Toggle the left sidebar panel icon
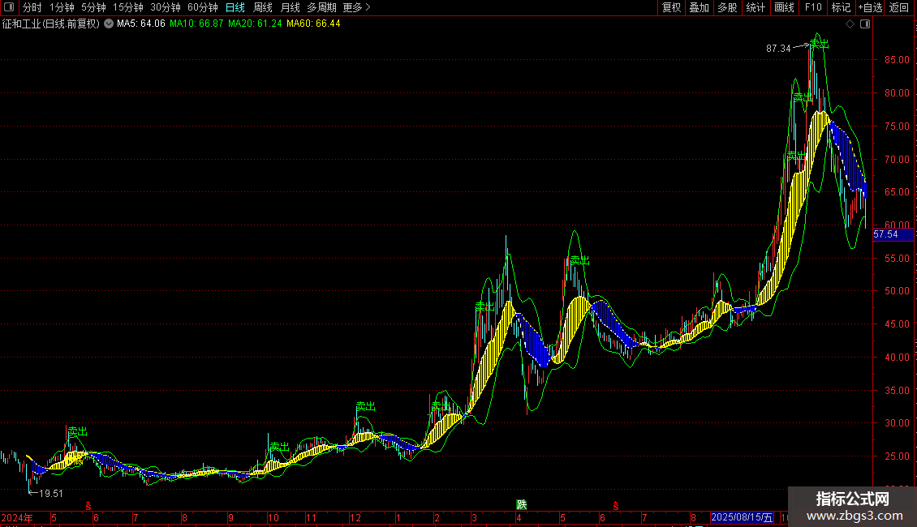 (9, 7)
